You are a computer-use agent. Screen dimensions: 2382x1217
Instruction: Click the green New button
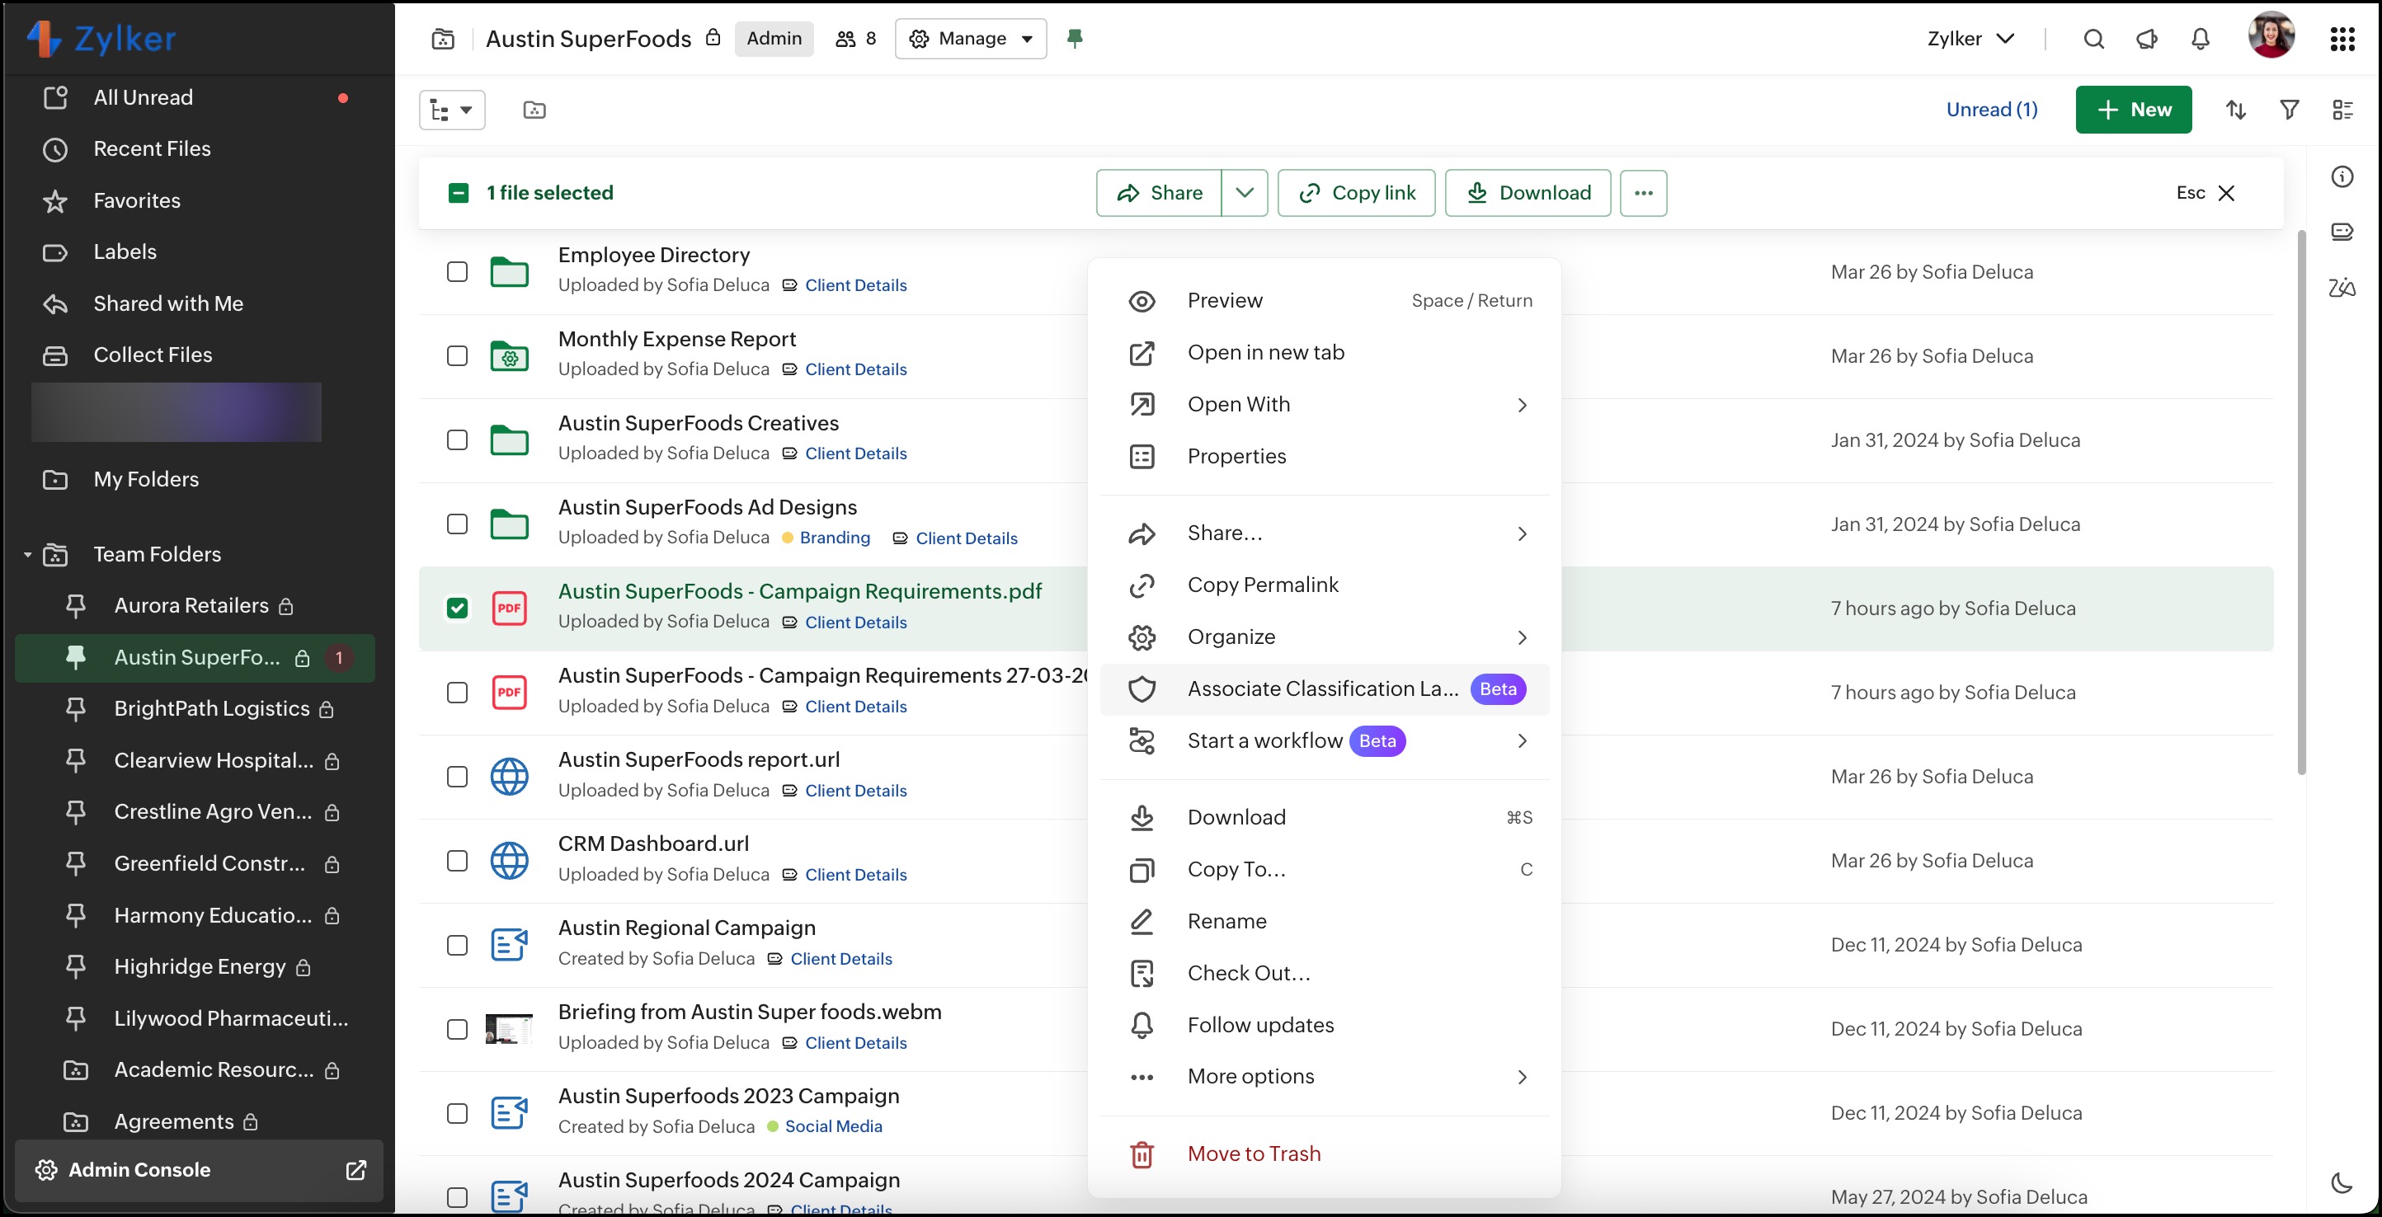click(2133, 110)
